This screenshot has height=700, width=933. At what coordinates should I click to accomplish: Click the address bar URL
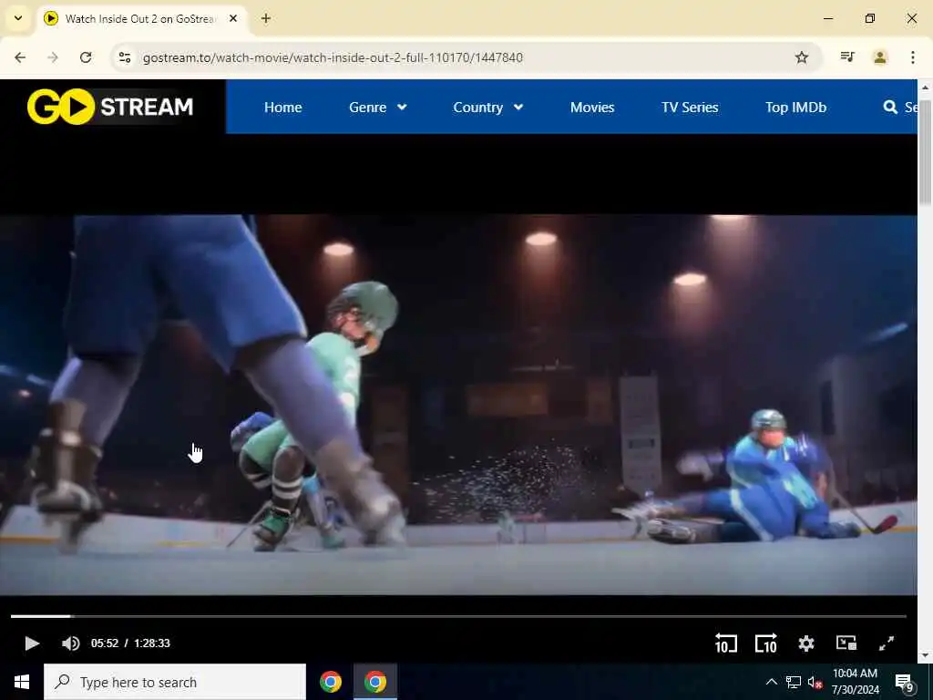point(333,57)
